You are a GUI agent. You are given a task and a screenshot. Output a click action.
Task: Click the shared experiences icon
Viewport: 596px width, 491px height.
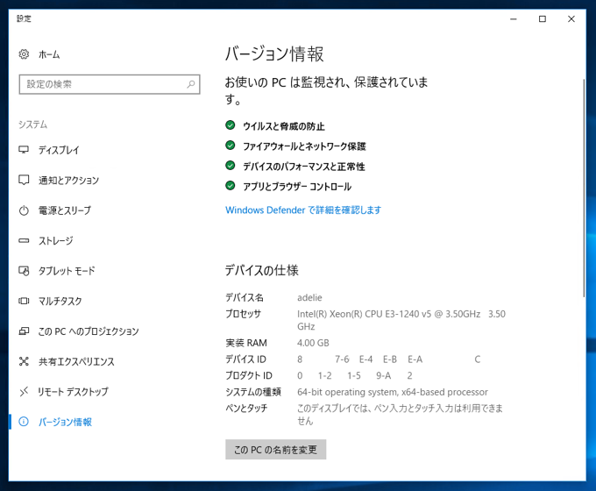pyautogui.click(x=24, y=361)
